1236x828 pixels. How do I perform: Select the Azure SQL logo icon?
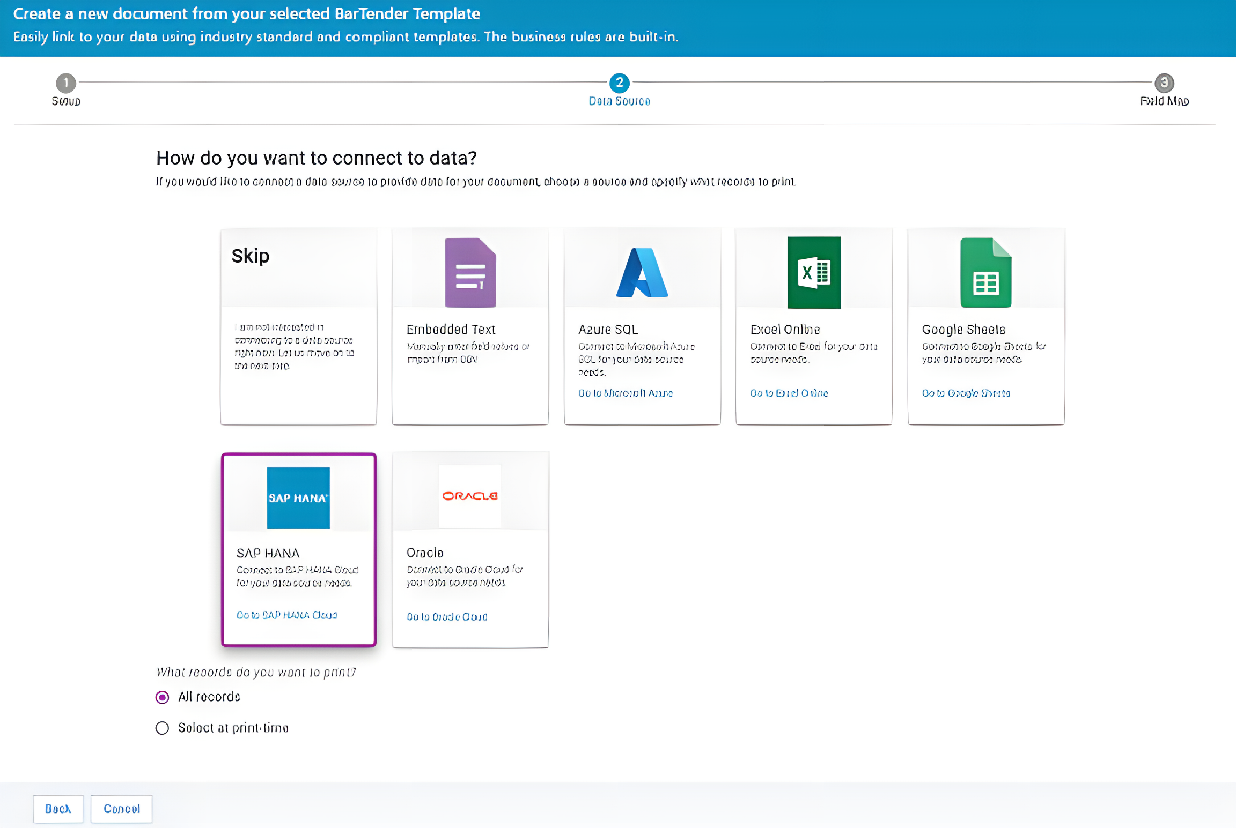[642, 272]
